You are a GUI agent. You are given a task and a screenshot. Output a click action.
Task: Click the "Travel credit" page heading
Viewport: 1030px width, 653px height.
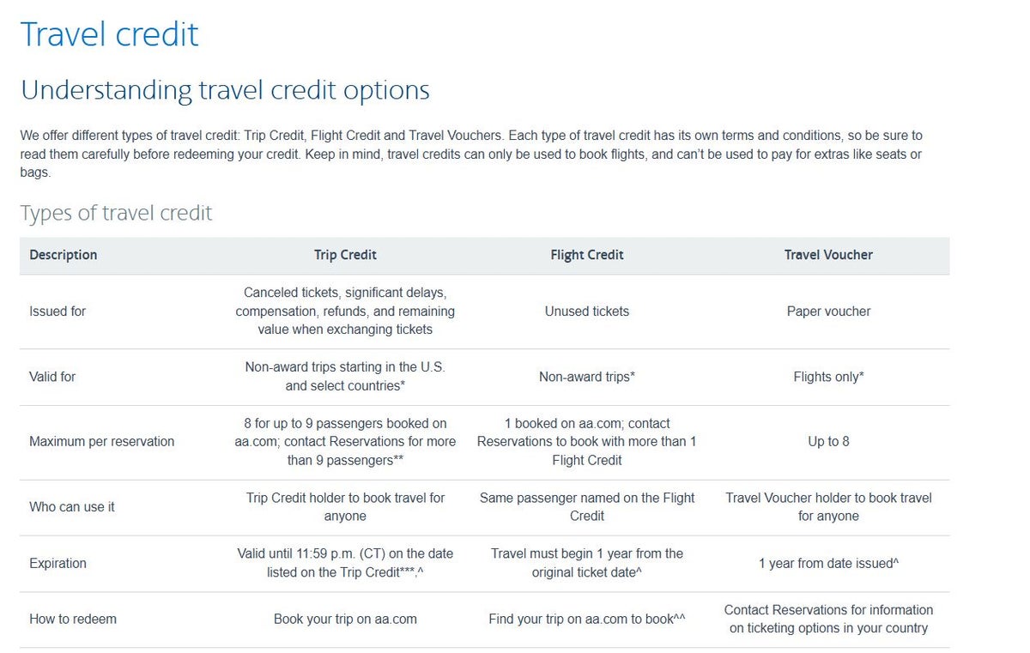coord(109,34)
